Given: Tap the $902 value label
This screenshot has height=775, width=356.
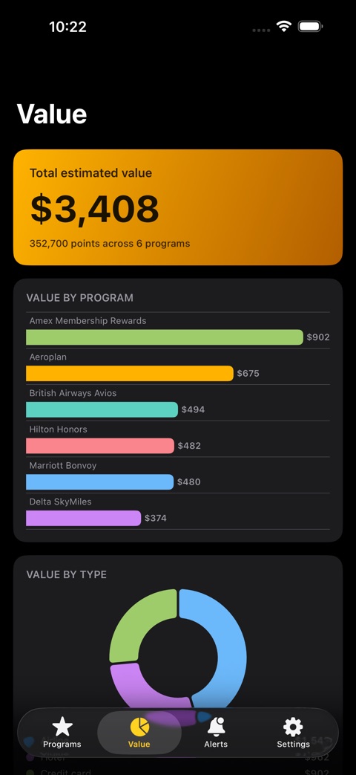Looking at the screenshot, I should [318, 337].
